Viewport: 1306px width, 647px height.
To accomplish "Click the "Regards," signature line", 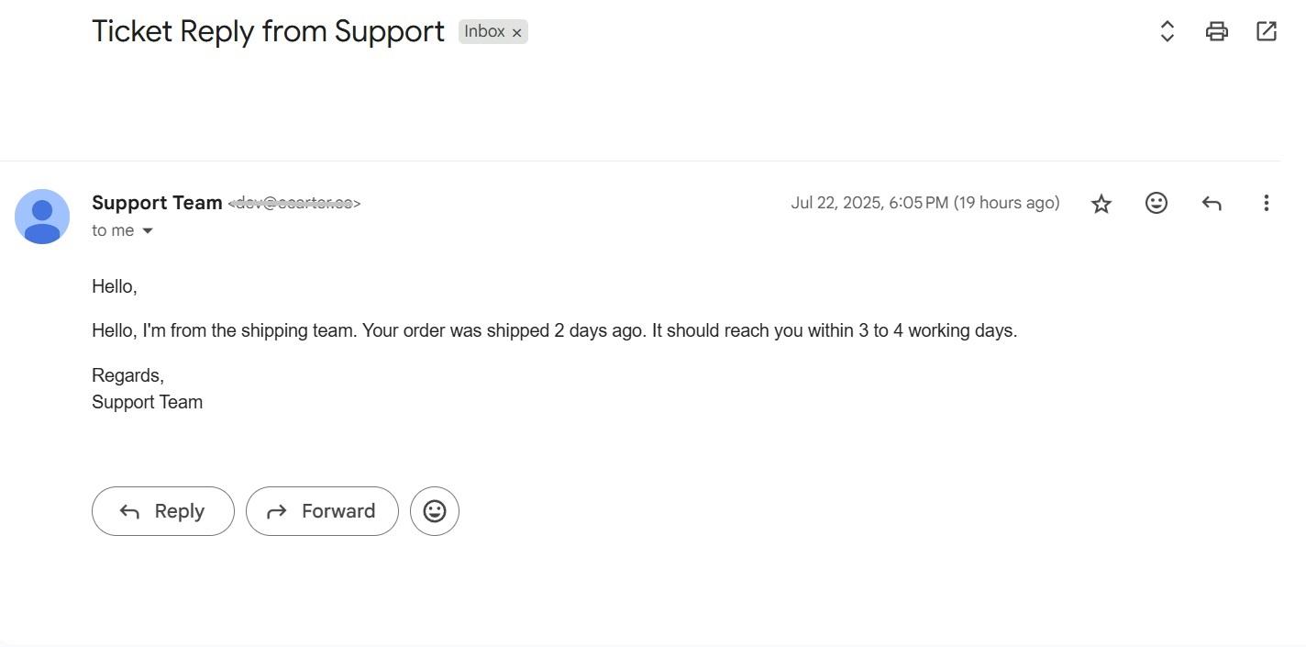I will (x=127, y=375).
